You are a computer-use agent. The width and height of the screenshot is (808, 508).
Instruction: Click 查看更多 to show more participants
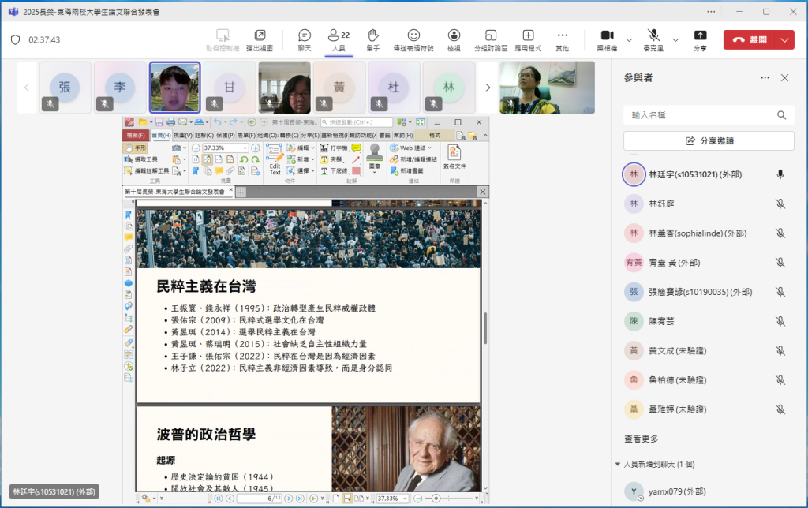click(x=641, y=439)
